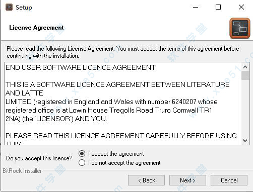Choose the "I do not accept" radio button
Screen dimensions: 253x192
[x=82, y=163]
